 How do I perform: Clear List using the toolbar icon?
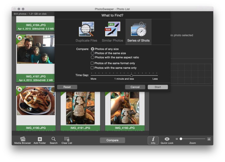(x=67, y=139)
